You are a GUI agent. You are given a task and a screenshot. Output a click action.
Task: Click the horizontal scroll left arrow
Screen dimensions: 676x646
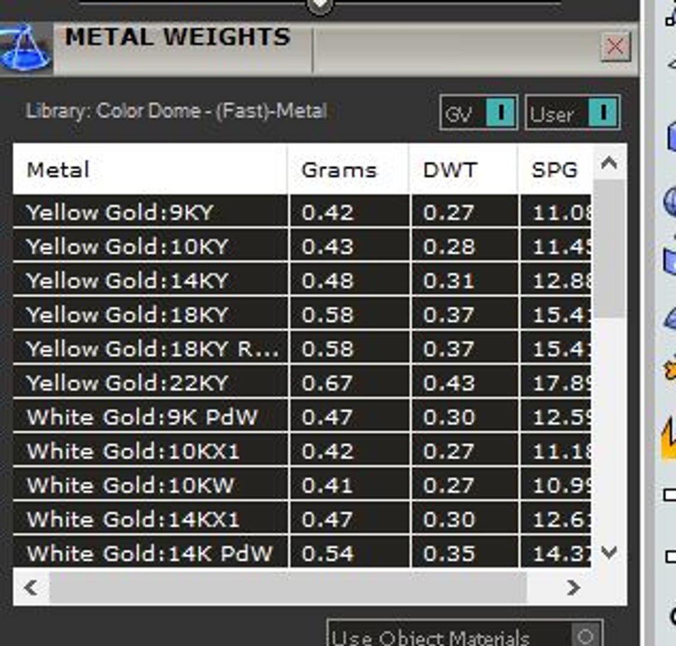(x=31, y=587)
